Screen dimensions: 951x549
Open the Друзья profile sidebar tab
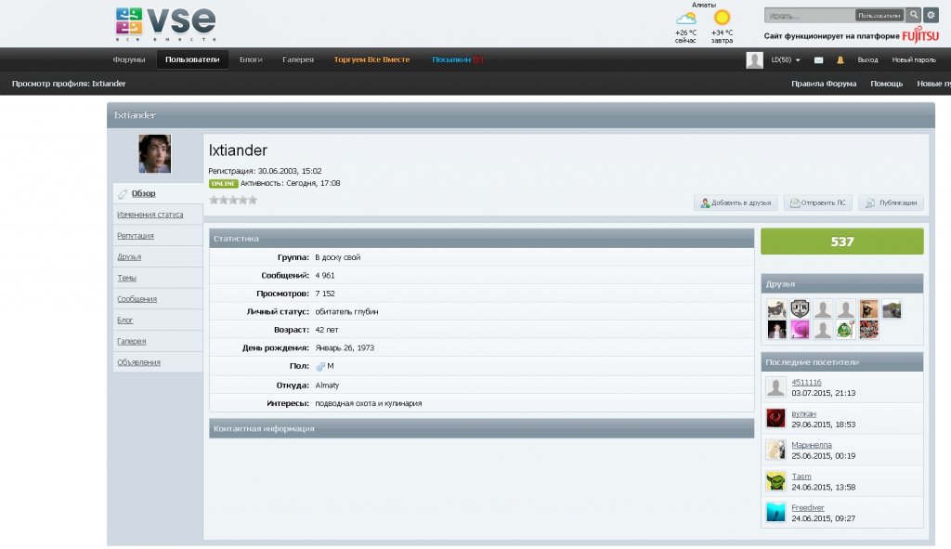pyautogui.click(x=129, y=256)
